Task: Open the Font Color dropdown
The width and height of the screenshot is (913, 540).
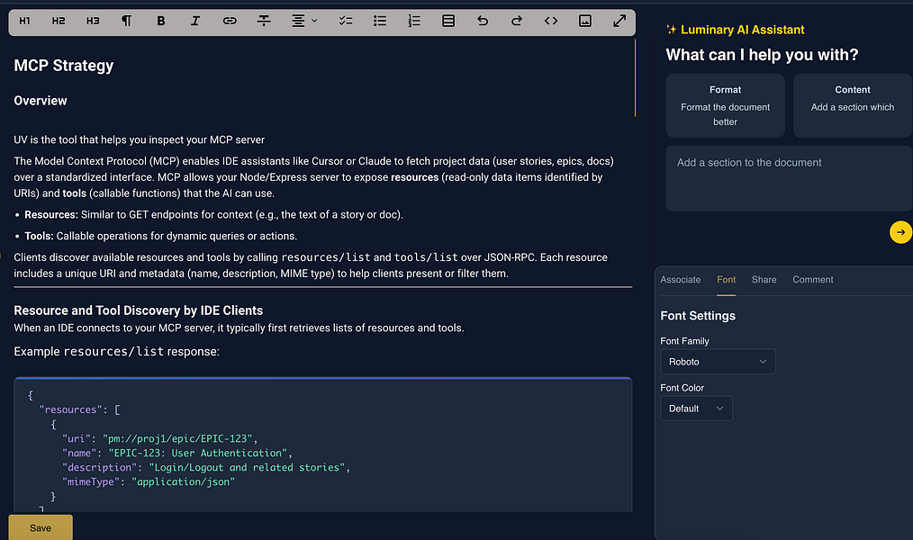Action: 696,409
